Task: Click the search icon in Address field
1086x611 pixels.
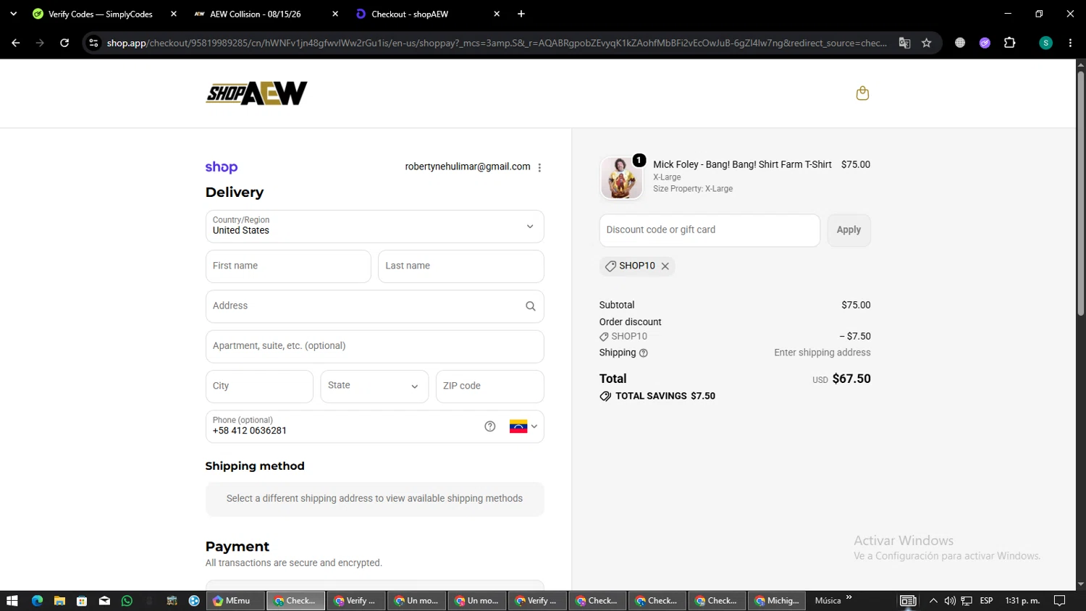Action: [530, 306]
